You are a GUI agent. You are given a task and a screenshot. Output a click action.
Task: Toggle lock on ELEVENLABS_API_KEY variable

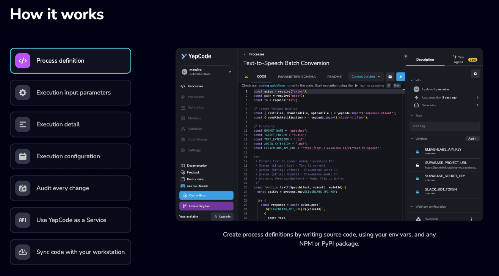(x=417, y=152)
